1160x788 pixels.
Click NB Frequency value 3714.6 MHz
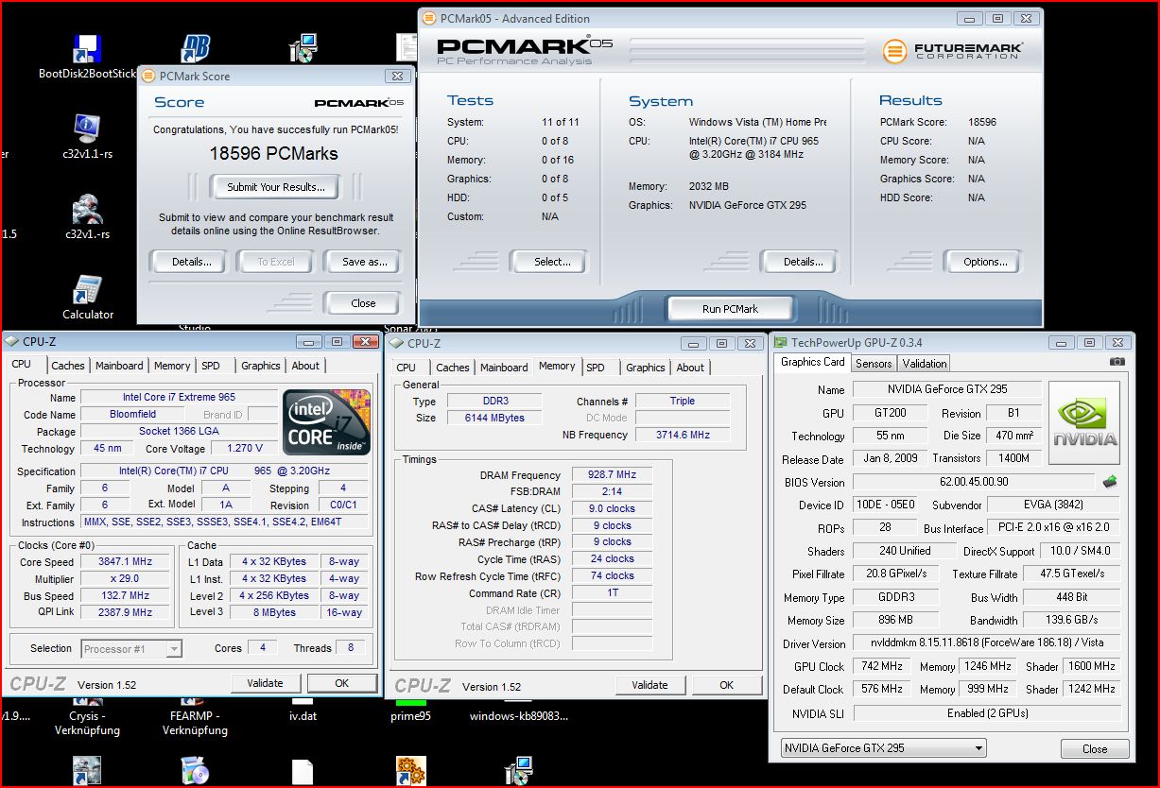(682, 435)
